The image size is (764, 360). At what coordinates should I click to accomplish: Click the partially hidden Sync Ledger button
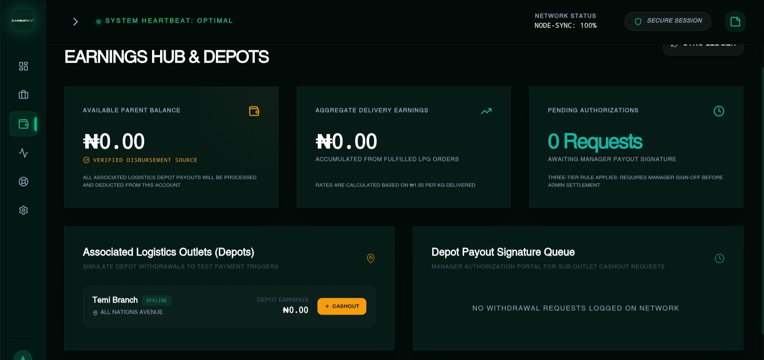[x=703, y=49]
